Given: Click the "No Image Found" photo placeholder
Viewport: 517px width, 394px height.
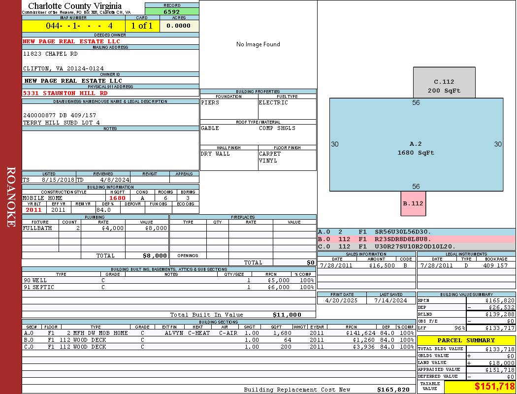Looking at the screenshot, I should click(258, 44).
